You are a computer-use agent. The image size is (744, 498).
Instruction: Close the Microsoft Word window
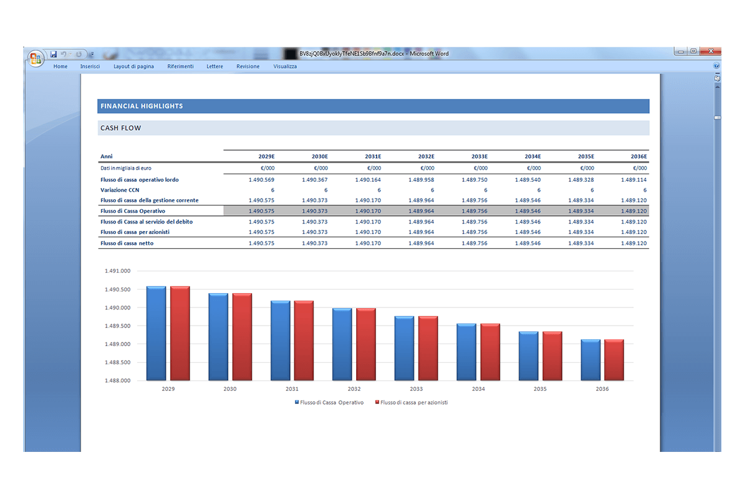coord(710,51)
